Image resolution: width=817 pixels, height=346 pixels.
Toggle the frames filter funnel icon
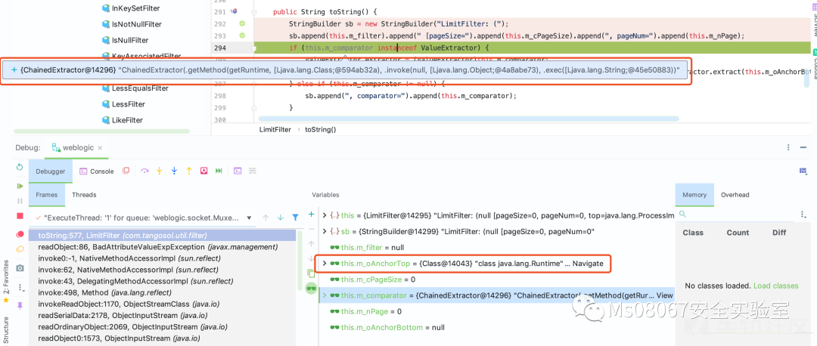(x=296, y=218)
